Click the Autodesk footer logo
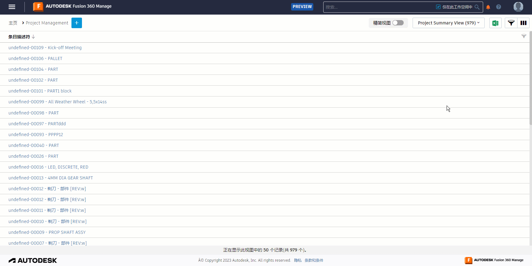This screenshot has width=532, height=266. pyautogui.click(x=33, y=260)
